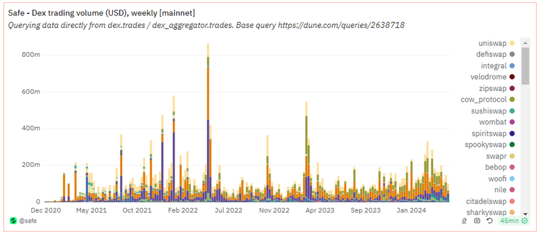Click the green Safe avatar icon
The image size is (539, 234).
point(13,221)
